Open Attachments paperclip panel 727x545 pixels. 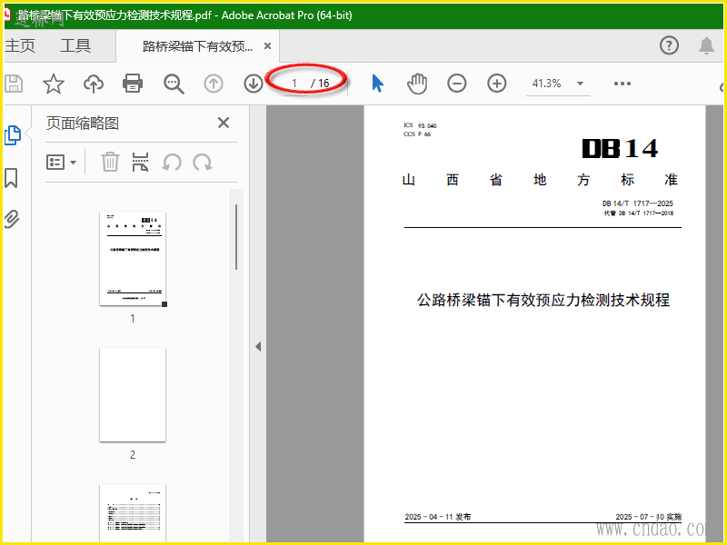(12, 219)
